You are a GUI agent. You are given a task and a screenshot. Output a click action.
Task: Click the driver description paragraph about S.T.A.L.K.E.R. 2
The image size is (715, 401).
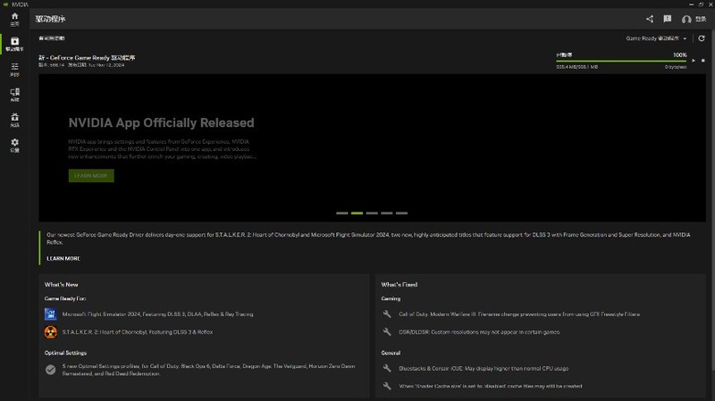pos(368,238)
